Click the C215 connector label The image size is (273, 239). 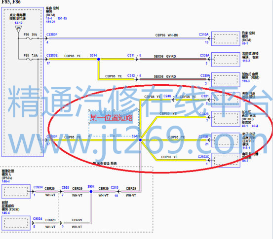[115, 188]
